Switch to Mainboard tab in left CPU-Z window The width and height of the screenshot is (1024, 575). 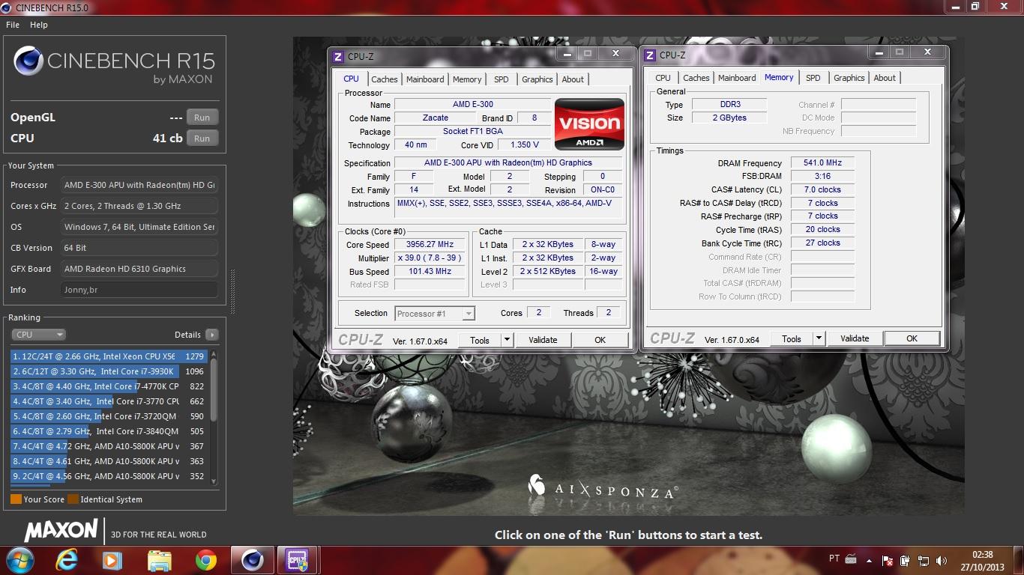[425, 79]
